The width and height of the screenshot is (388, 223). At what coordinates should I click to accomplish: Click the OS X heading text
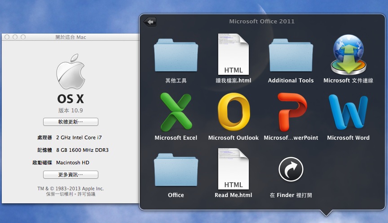coord(71,99)
